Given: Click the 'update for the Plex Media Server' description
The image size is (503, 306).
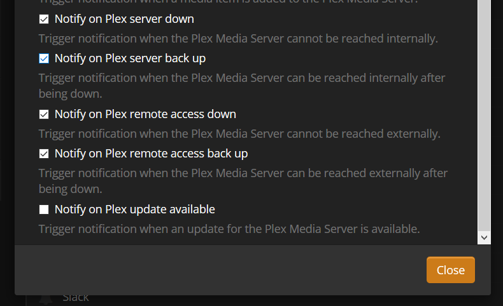Looking at the screenshot, I should coord(229,229).
